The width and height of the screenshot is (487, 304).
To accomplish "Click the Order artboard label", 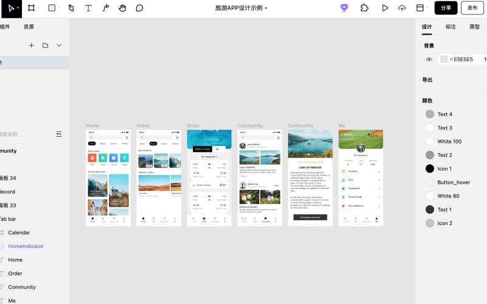I will point(193,126).
